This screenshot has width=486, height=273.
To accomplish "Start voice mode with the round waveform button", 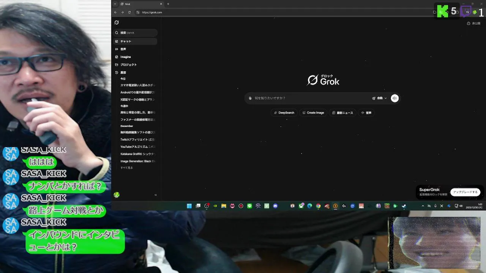I will (395, 98).
